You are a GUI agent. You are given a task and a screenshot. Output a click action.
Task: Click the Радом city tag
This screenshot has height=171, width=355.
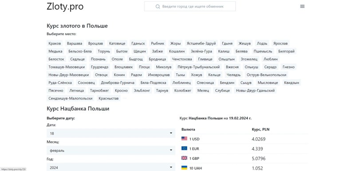tap(136, 75)
